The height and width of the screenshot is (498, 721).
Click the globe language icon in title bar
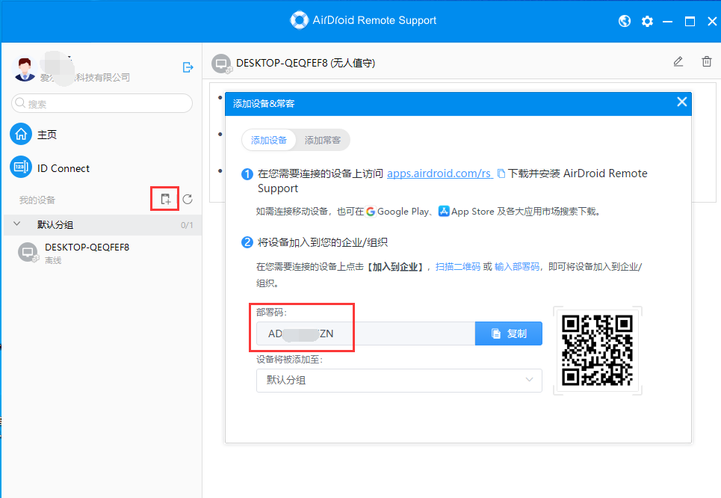(x=625, y=21)
